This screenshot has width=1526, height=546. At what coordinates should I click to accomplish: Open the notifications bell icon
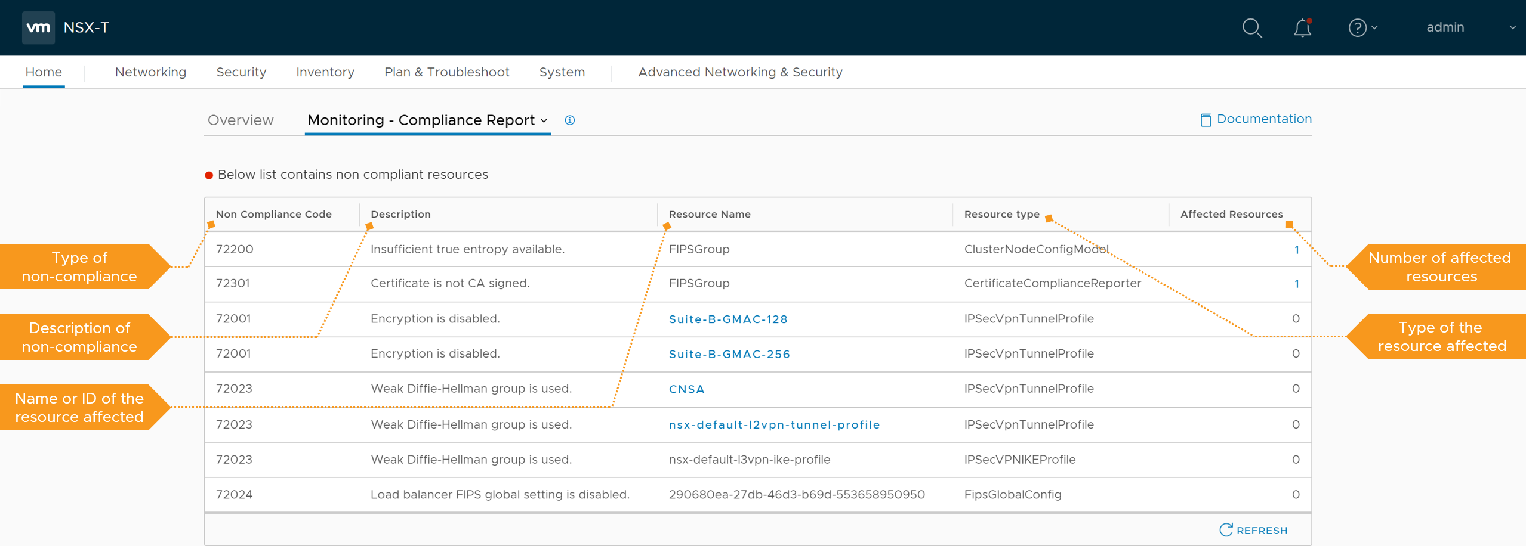point(1302,28)
